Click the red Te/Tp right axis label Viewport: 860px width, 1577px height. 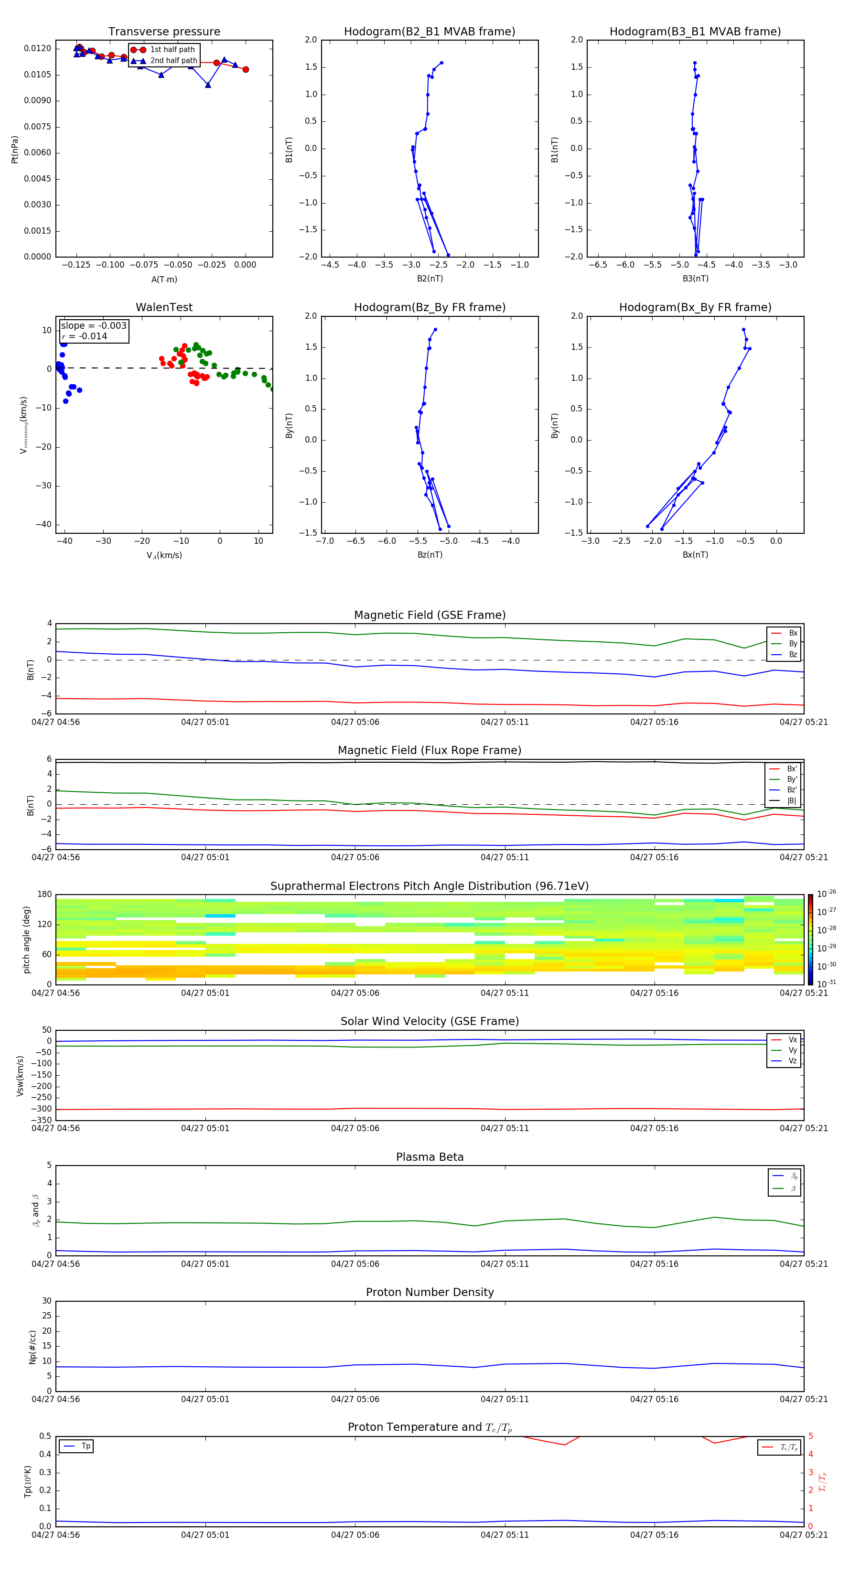coord(823,1481)
